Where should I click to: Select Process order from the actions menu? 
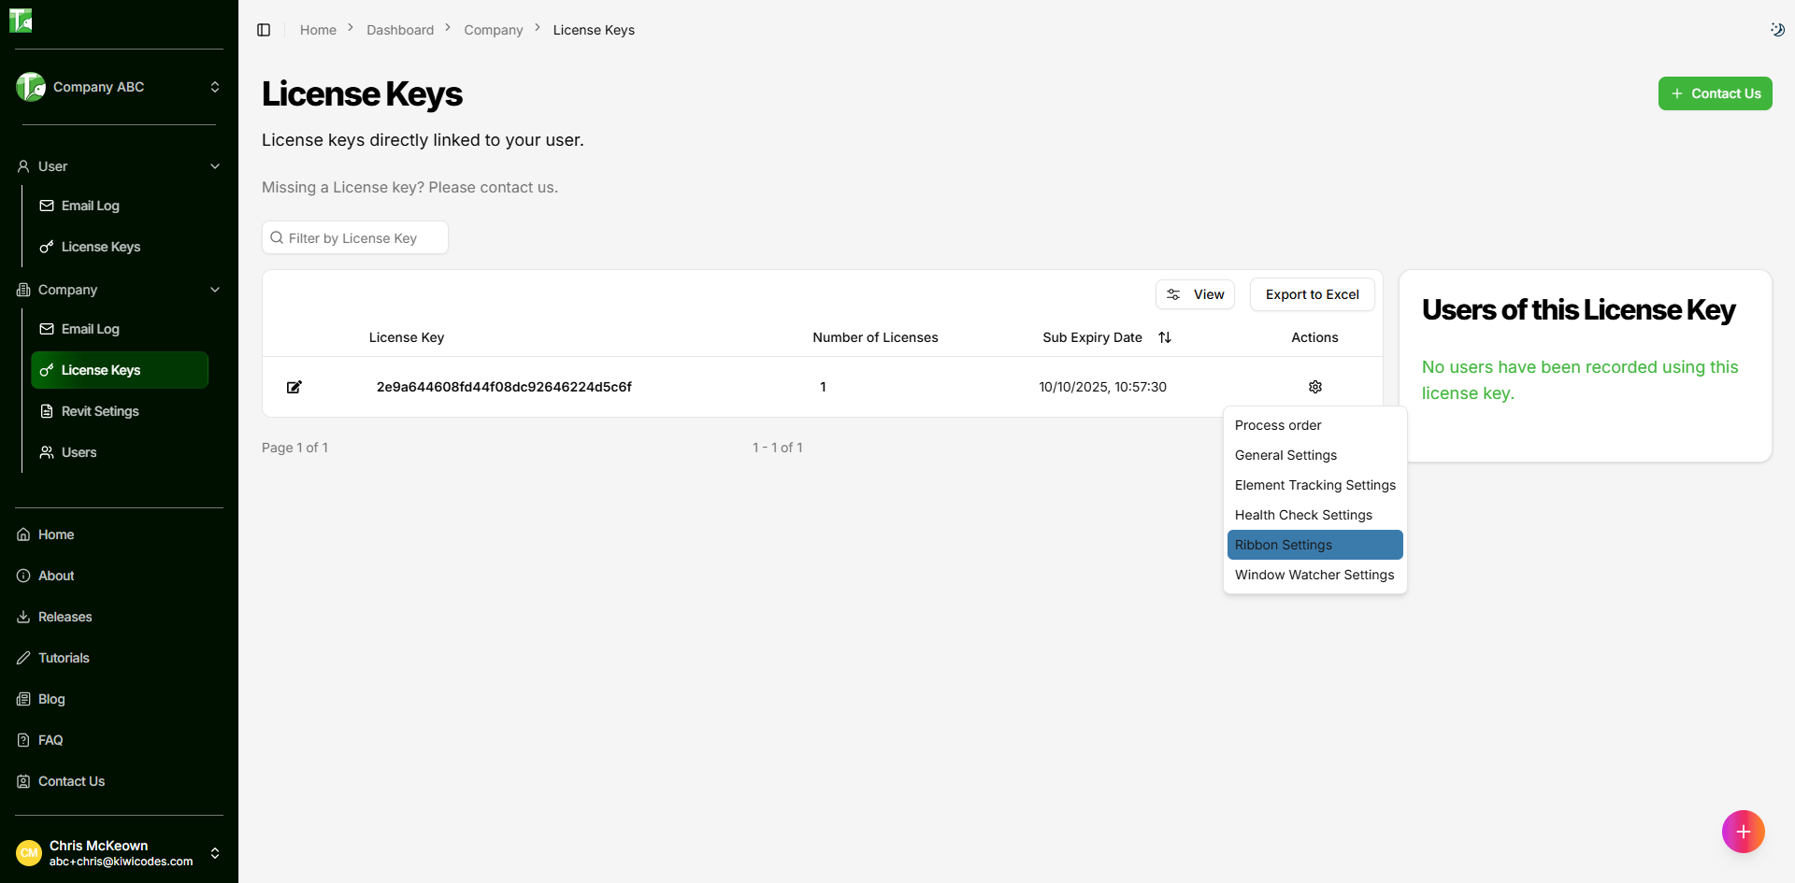1278,425
